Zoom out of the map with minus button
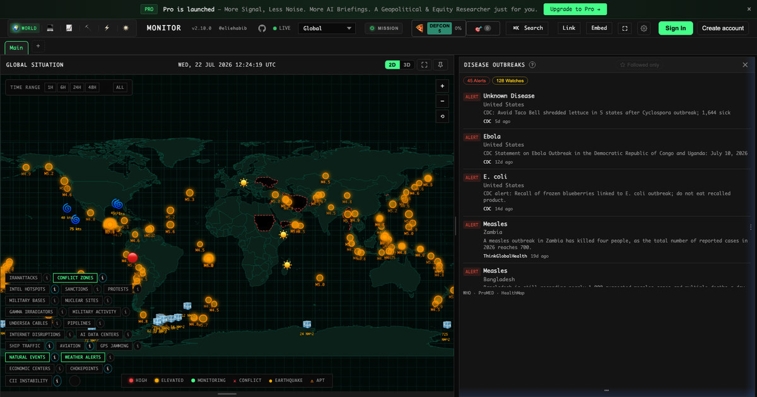 click(442, 101)
